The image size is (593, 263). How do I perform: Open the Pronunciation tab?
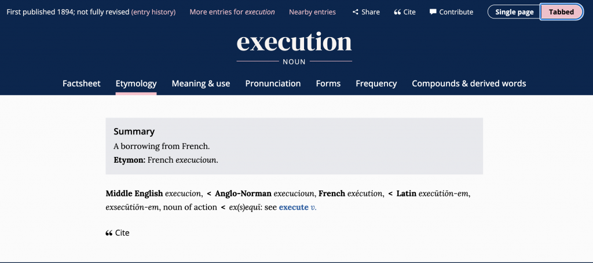[x=273, y=83]
